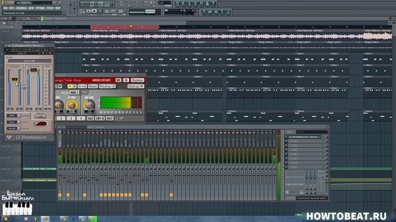Image resolution: width=396 pixels, height=222 pixels.
Task: Open the HELP menu
Action: tap(58, 8)
